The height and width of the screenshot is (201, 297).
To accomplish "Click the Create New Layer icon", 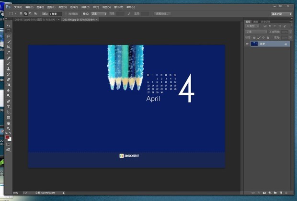I will pyautogui.click(x=281, y=192).
